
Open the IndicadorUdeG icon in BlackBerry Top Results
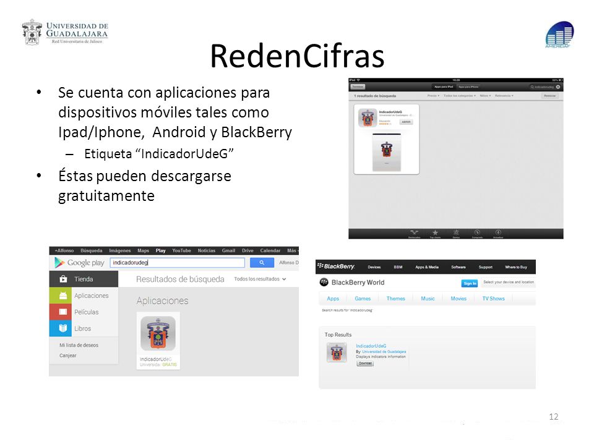click(337, 353)
